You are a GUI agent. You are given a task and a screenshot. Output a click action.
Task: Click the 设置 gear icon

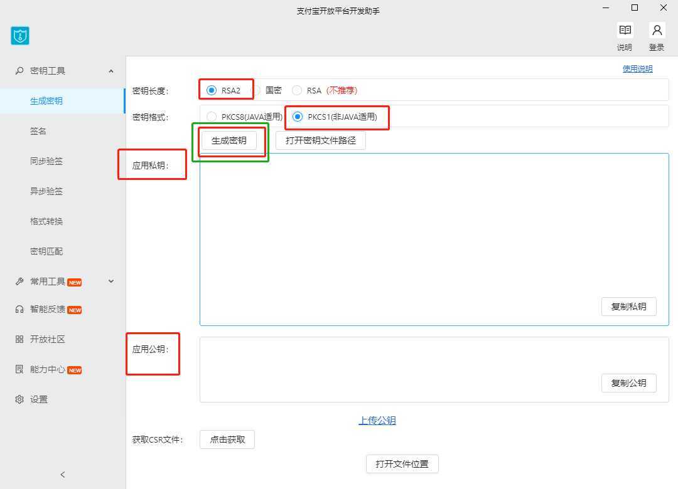coord(19,399)
